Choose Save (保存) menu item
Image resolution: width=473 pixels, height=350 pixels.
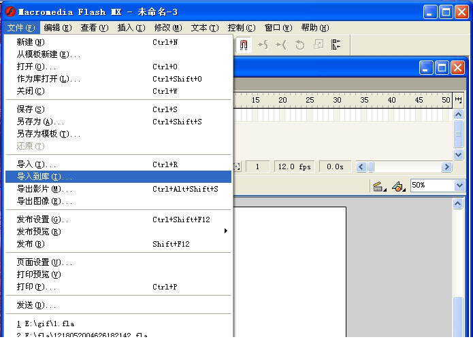118,109
